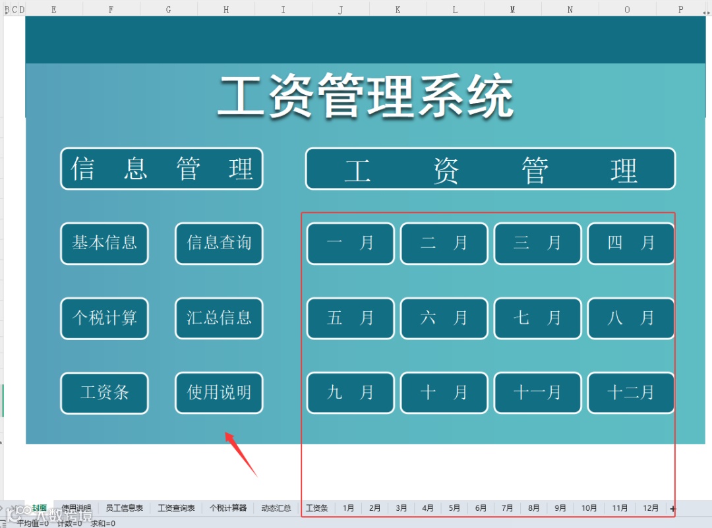
Task: Switch to the 个税计算器 sheet tab
Action: 228,508
